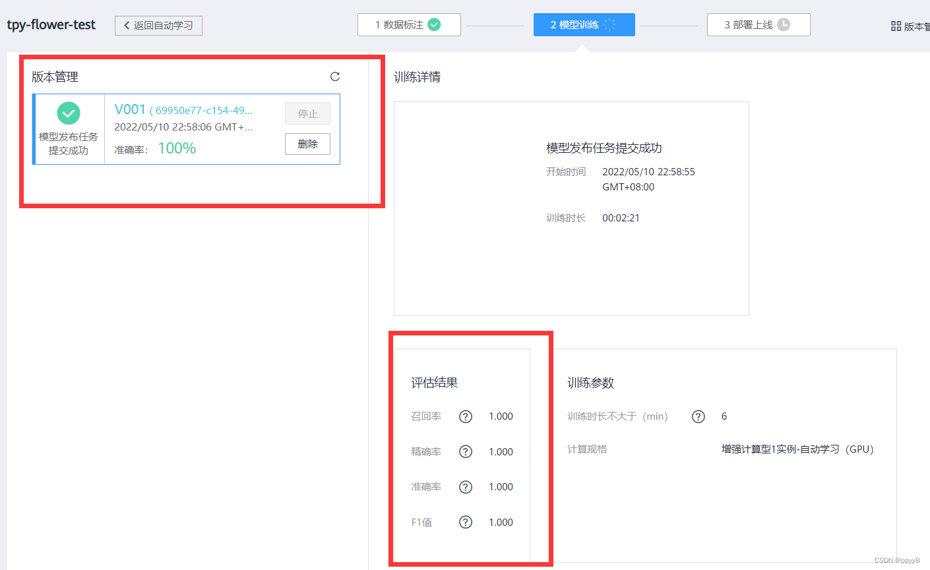Click the refresh icon in 版本管理

(x=335, y=76)
